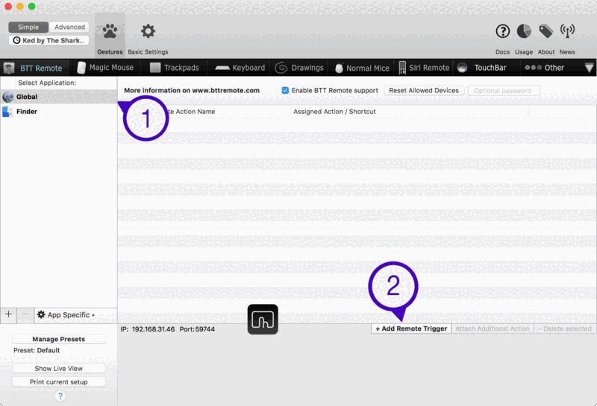Image resolution: width=597 pixels, height=406 pixels.
Task: Click the Ked by The Shark button
Action: coord(49,40)
